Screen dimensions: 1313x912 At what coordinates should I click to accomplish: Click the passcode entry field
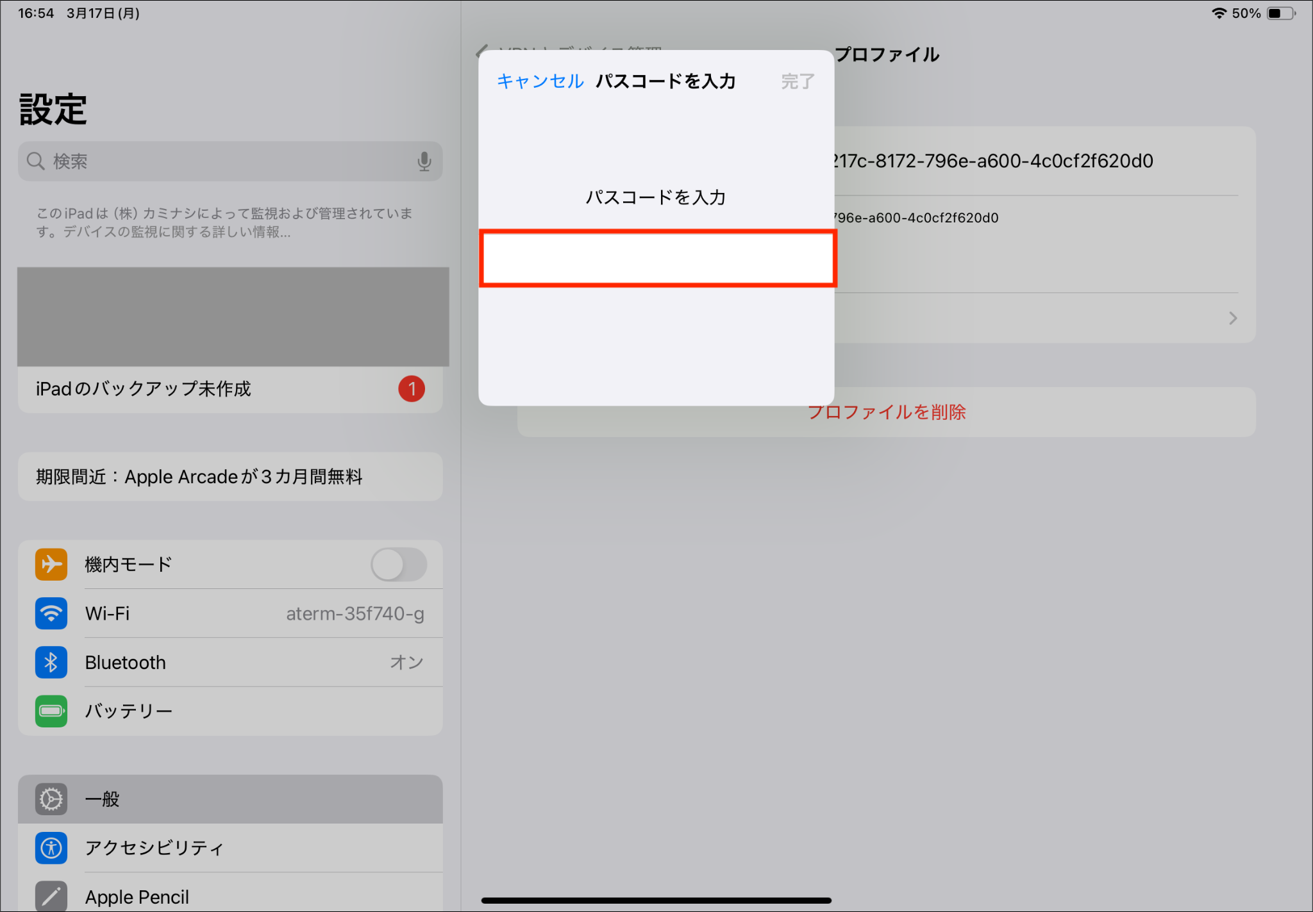tap(657, 258)
